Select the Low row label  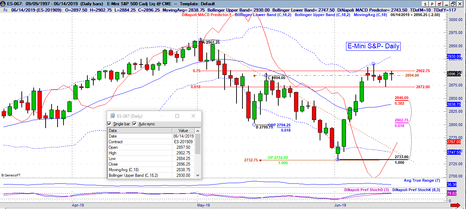coord(113,159)
